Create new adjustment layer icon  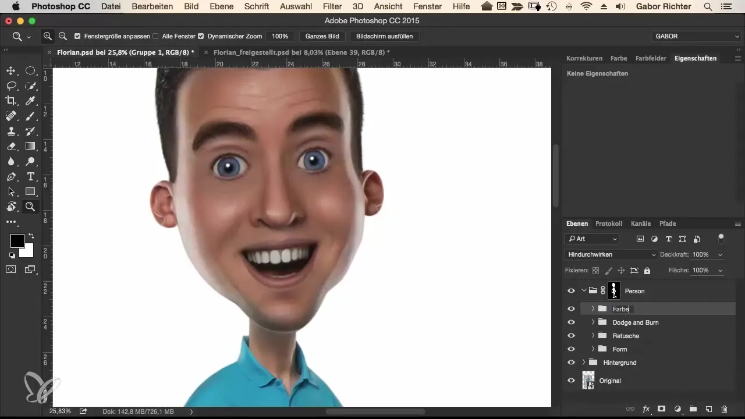click(677, 409)
